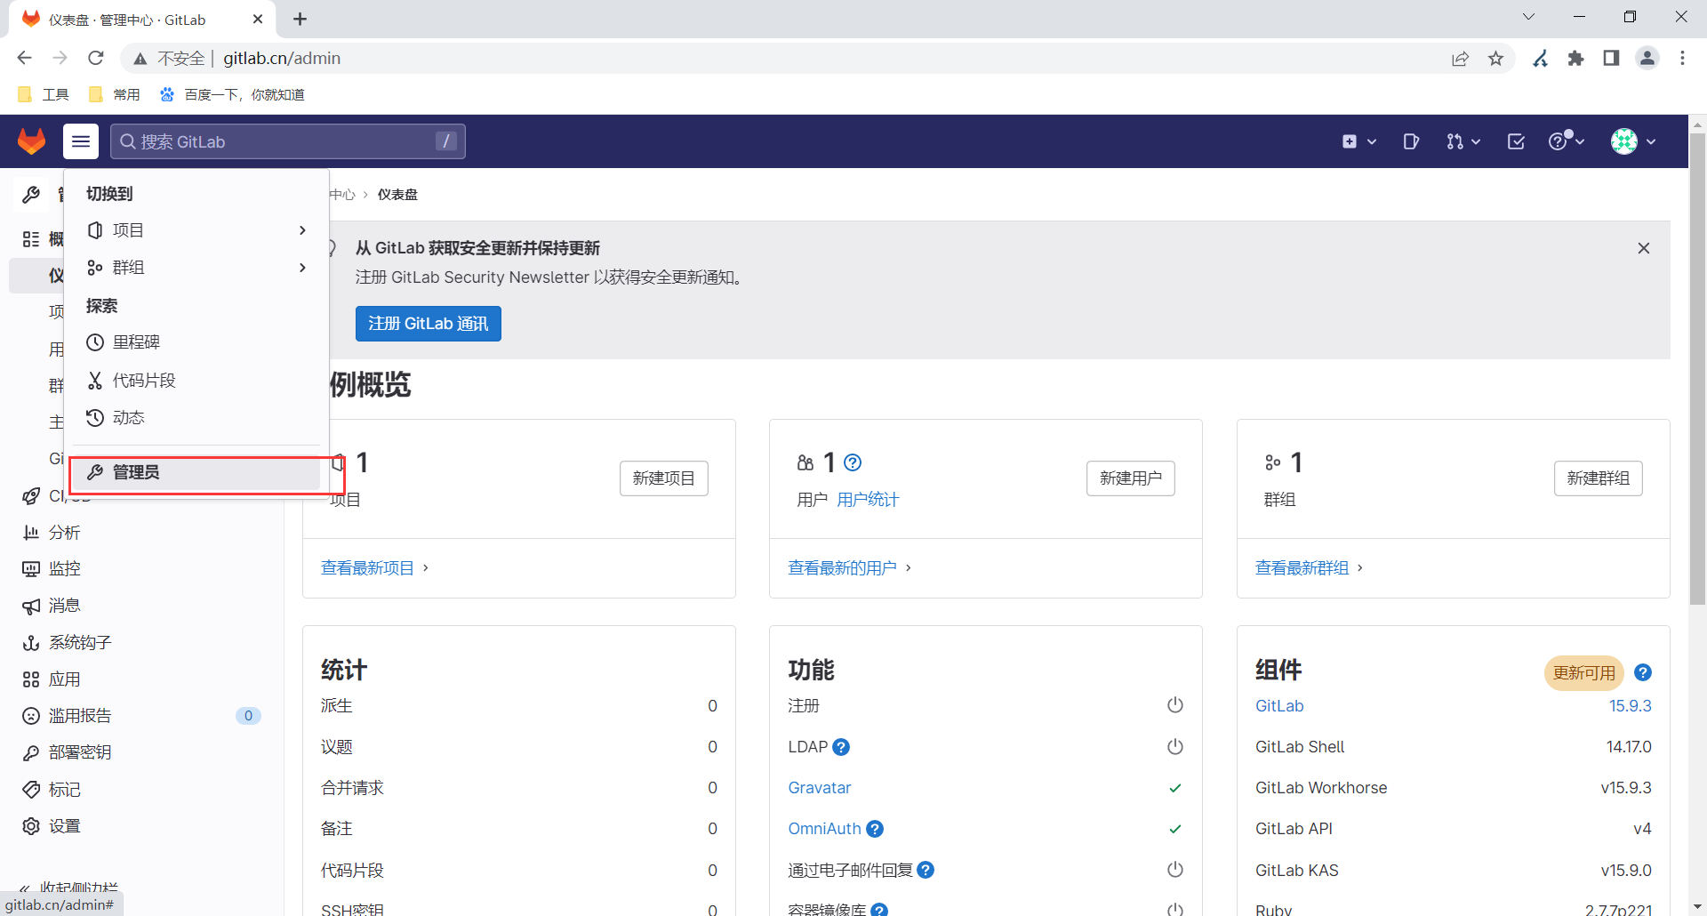Open 代码片段 from explore menu
The width and height of the screenshot is (1707, 916).
(x=196, y=381)
